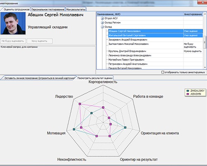Click the Отдел АСУ tree label
The width and height of the screenshot is (207, 166).
tap(111, 18)
